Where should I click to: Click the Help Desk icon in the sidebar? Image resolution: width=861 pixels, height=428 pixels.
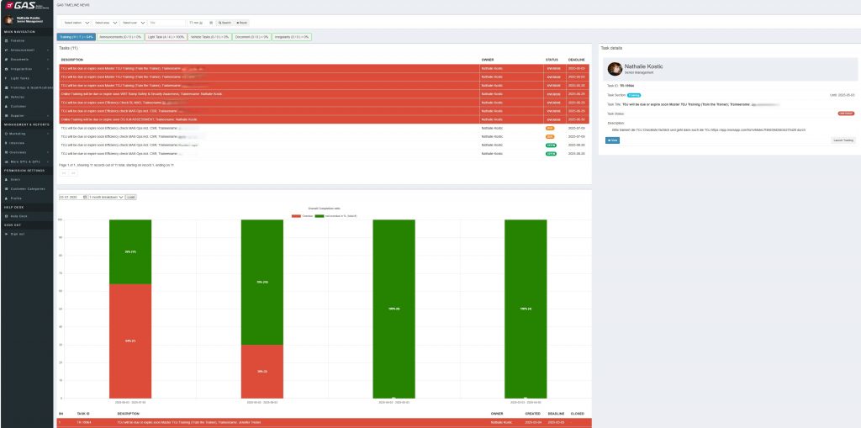[x=6, y=216]
